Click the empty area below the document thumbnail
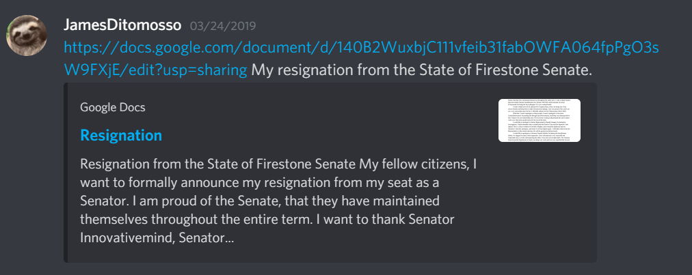Screen dimensions: 692x275 coord(540,199)
